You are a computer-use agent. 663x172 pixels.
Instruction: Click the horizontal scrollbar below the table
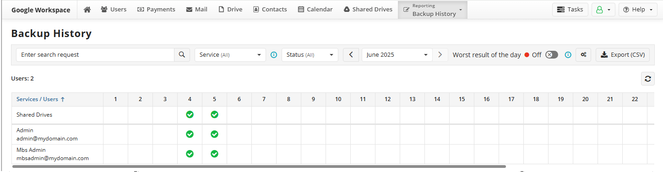(x=259, y=167)
